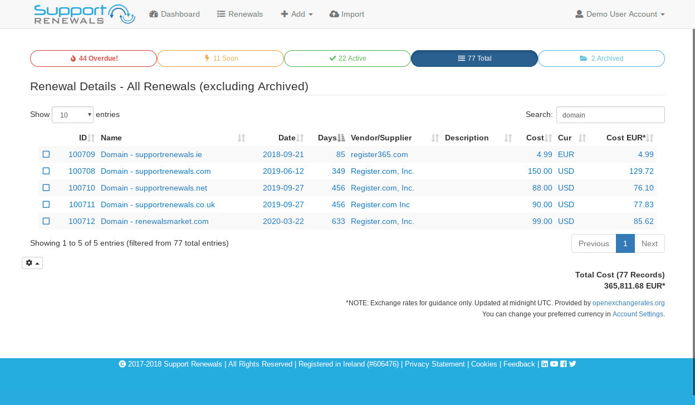Click the date 2018-09-21

[283, 154]
